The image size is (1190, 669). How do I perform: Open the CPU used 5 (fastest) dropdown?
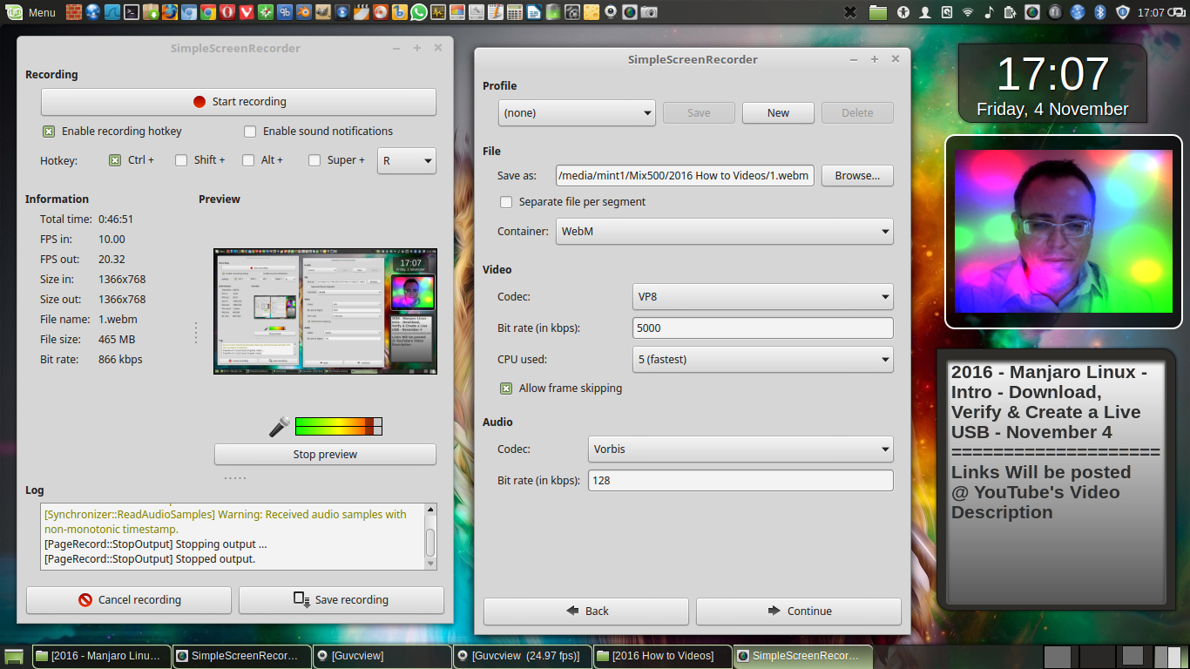[763, 359]
